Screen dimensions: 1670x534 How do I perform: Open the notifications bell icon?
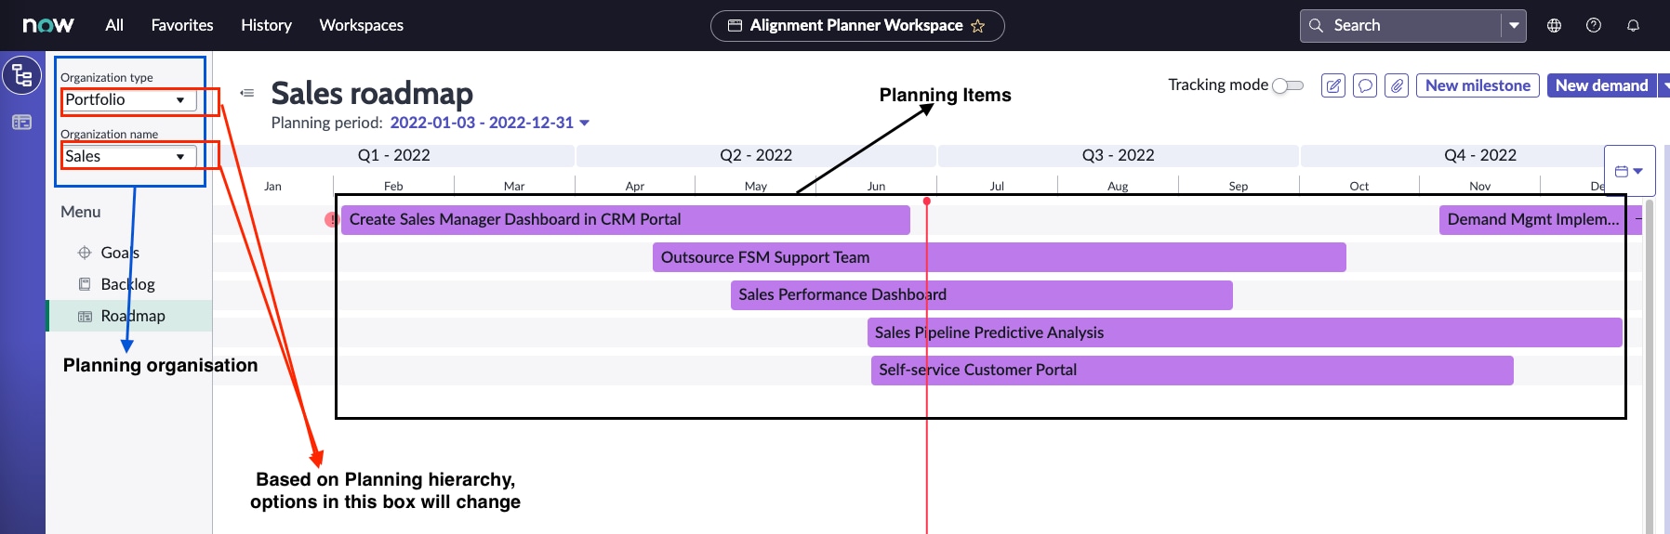click(1633, 26)
